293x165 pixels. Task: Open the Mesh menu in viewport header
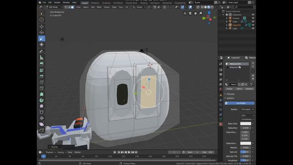coord(99,7)
